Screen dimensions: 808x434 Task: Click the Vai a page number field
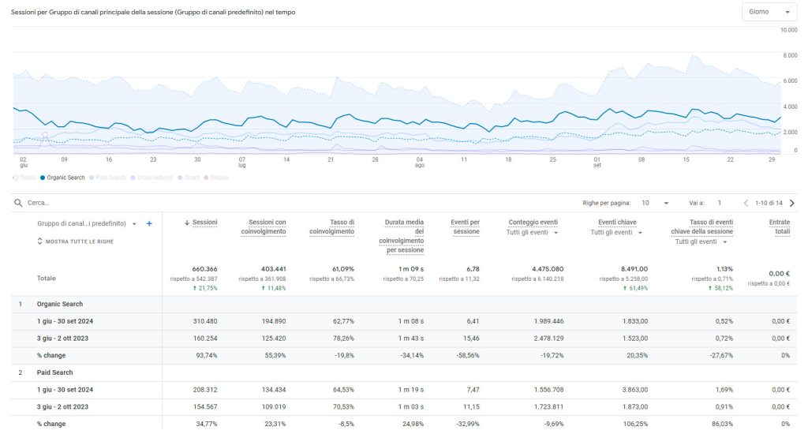(x=720, y=203)
